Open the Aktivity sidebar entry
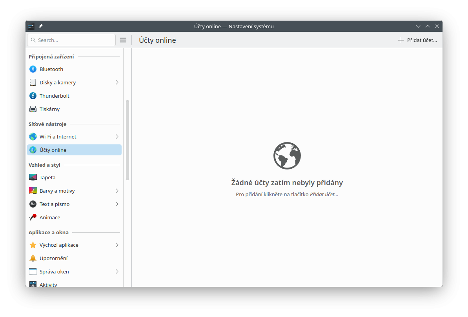Image resolution: width=468 pixels, height=317 pixels. (x=48, y=284)
